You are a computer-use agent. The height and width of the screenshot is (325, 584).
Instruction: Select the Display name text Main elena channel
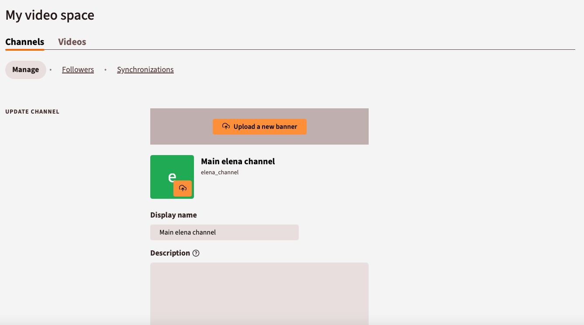(x=187, y=232)
